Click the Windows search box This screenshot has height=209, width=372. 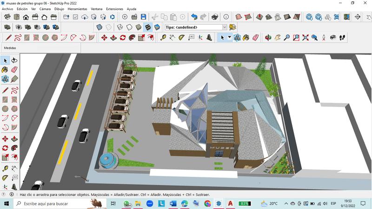point(60,203)
